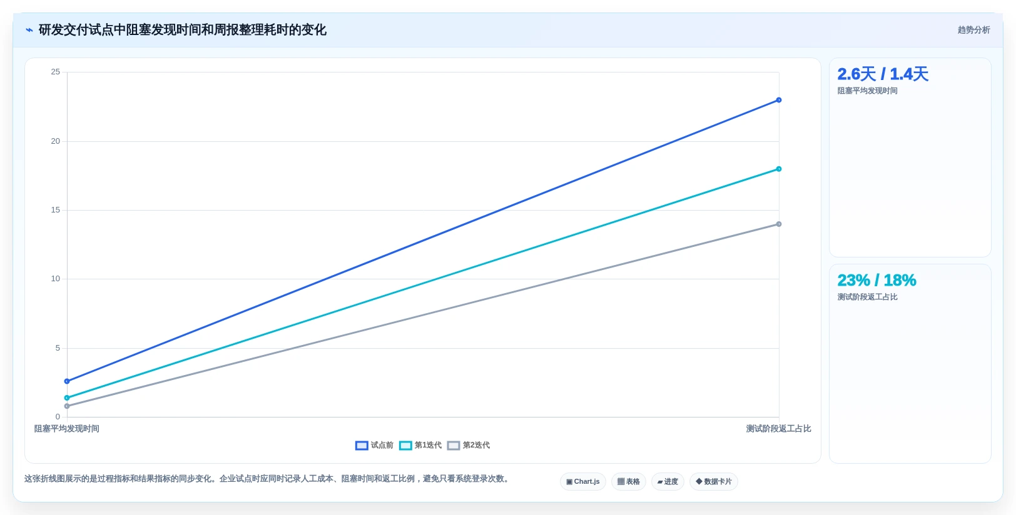This screenshot has height=515, width=1016.
Task: Toggle the 第2迭代 legend series
Action: coord(469,446)
